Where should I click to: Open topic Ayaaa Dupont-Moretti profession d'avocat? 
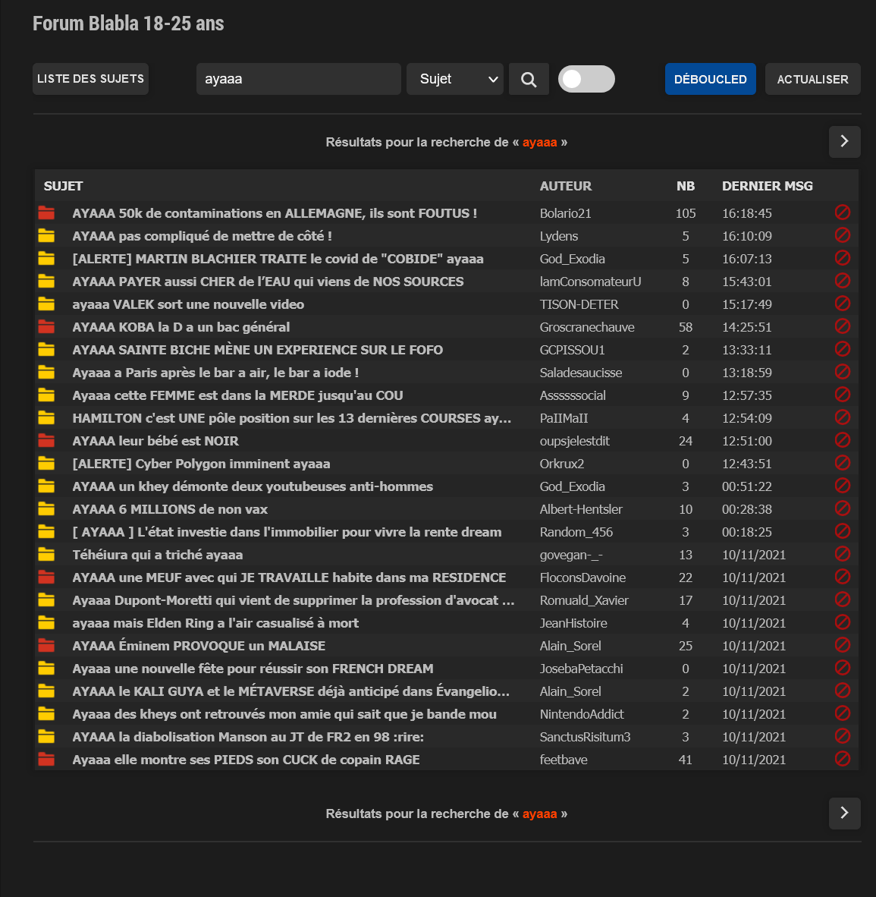point(294,600)
